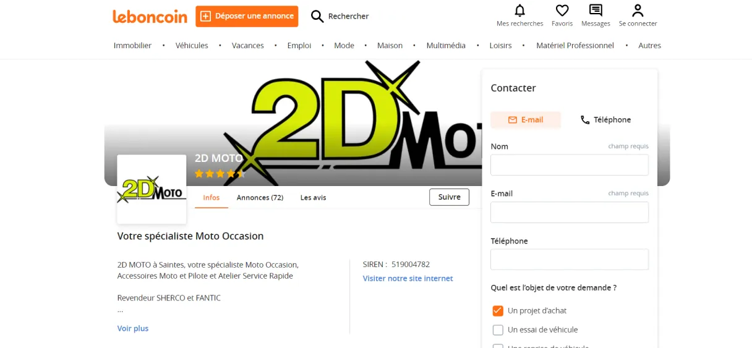Open the Autres category
Screen dimensions: 752x348
point(649,45)
